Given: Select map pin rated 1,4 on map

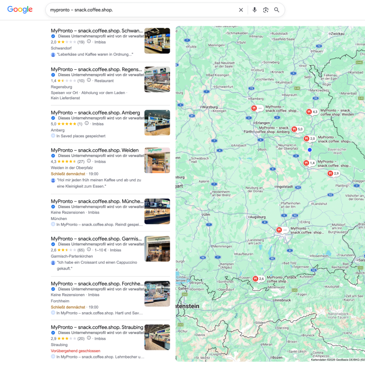Looking at the screenshot, I should [309, 163].
